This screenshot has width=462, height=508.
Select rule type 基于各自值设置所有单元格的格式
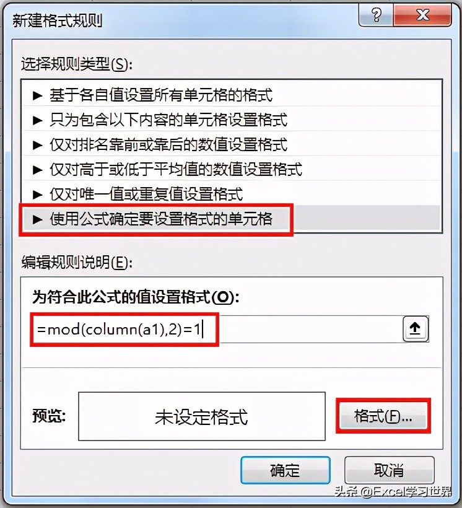tap(232, 95)
